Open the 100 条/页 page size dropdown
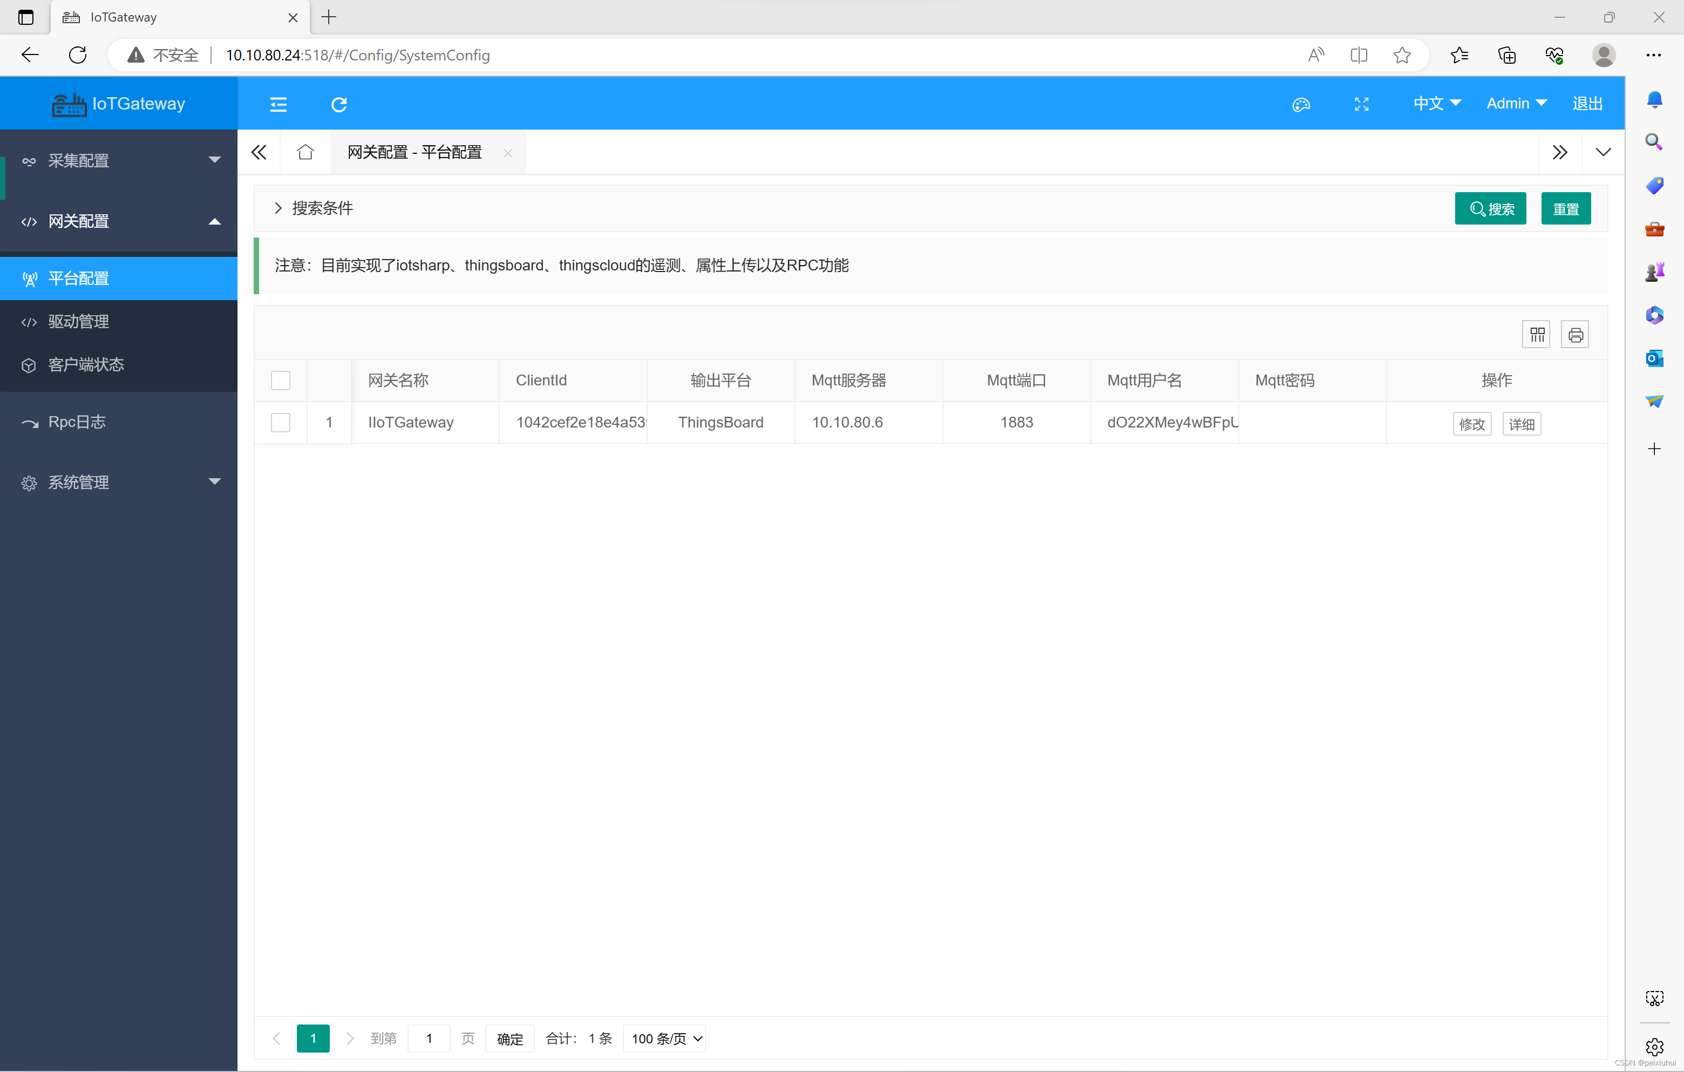Screen dimensions: 1684x1072 (x=663, y=1039)
